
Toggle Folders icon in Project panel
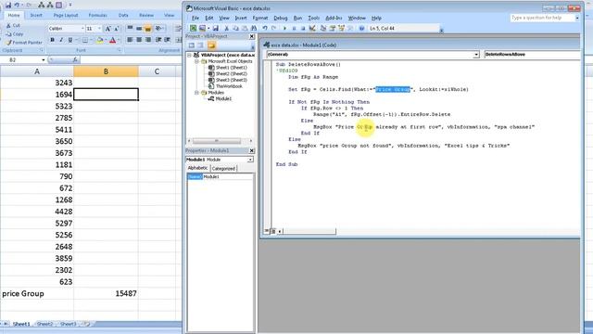(211, 45)
